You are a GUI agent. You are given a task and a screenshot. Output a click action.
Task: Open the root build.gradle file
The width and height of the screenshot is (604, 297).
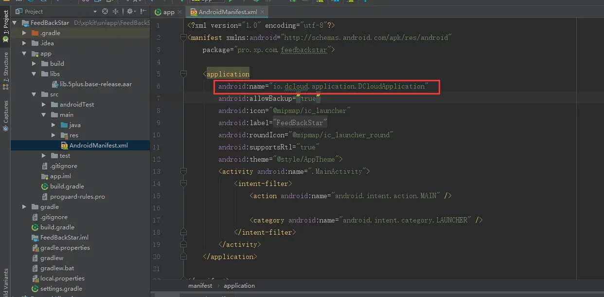pos(57,227)
